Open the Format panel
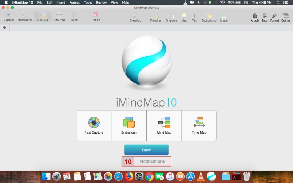 click(274, 18)
